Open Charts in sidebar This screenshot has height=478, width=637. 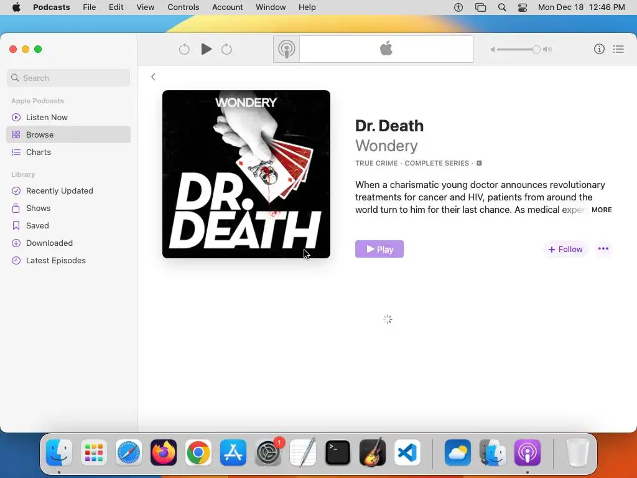[x=68, y=152]
